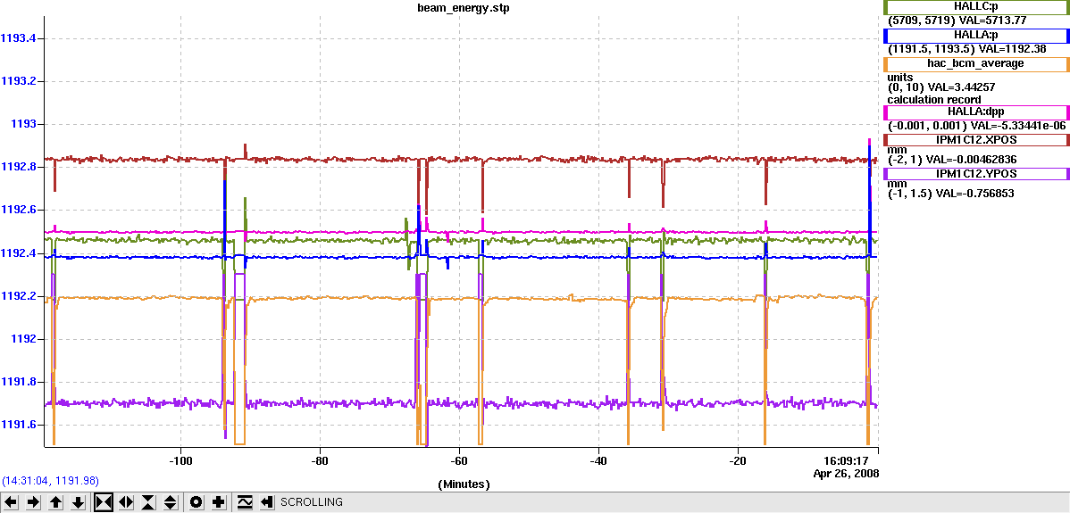Click the hac_bcm_average value VAL=3.44257
The width and height of the screenshot is (1070, 513).
coord(961,87)
